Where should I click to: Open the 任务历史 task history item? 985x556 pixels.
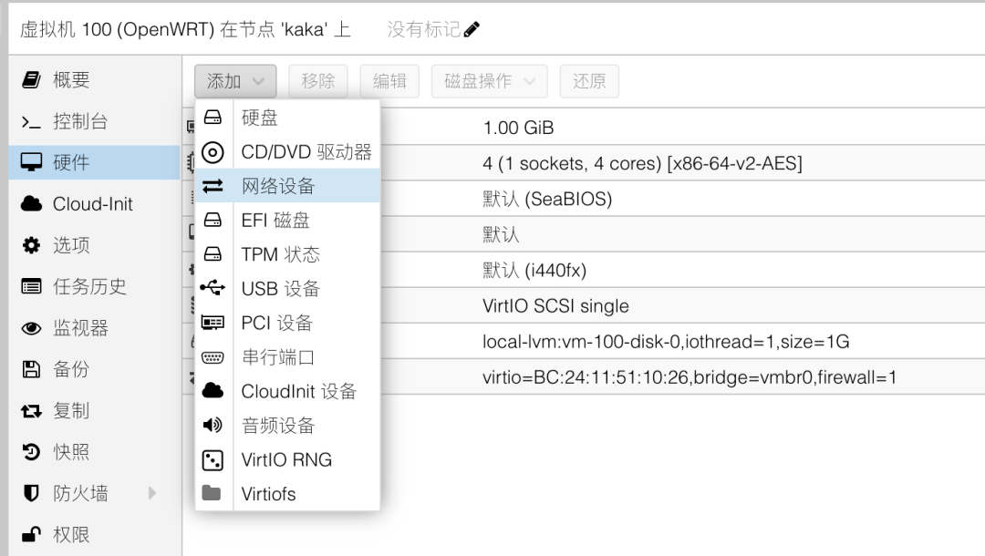(94, 287)
